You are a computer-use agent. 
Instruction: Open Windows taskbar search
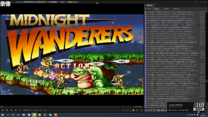click(8, 115)
